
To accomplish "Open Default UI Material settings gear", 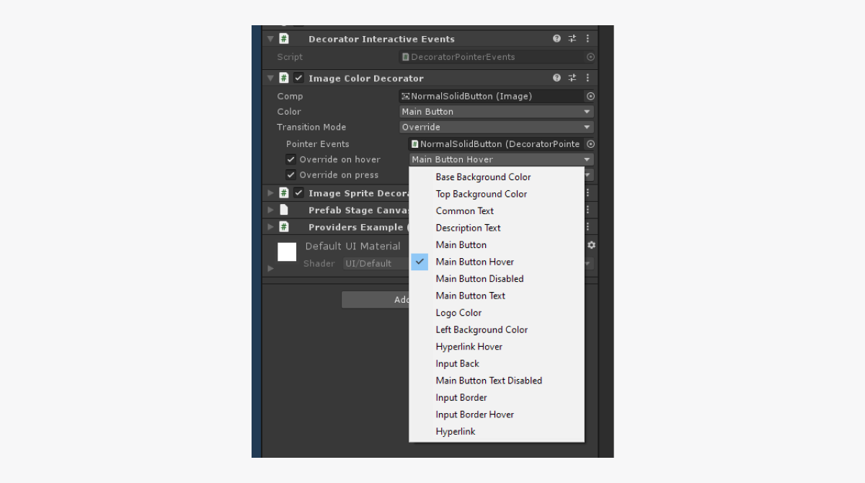I will 591,245.
